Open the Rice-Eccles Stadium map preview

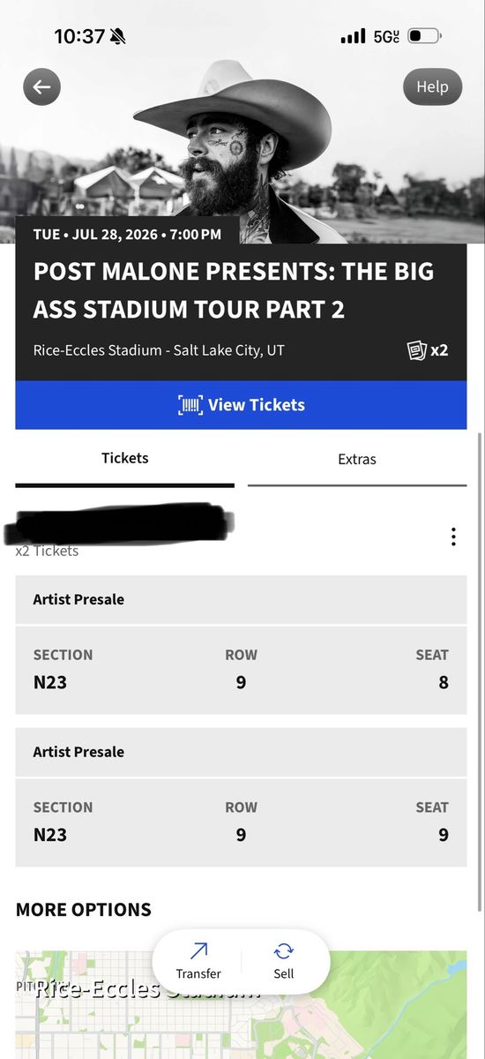[241, 1004]
